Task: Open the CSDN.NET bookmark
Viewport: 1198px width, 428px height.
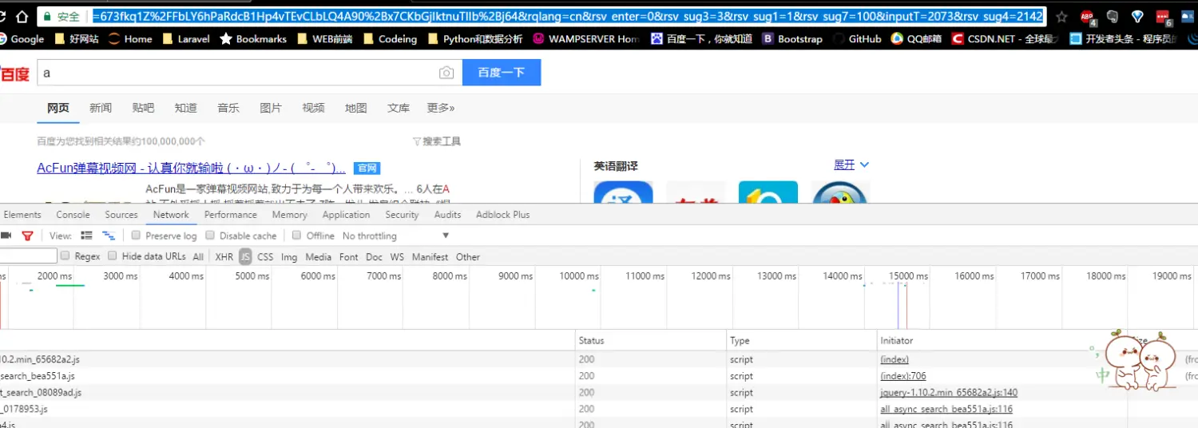Action: (1005, 38)
